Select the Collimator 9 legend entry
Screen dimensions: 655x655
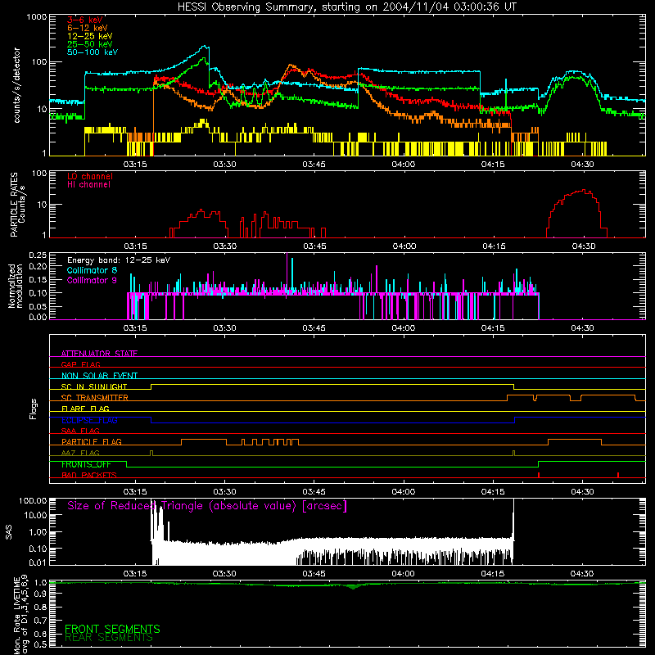point(92,280)
